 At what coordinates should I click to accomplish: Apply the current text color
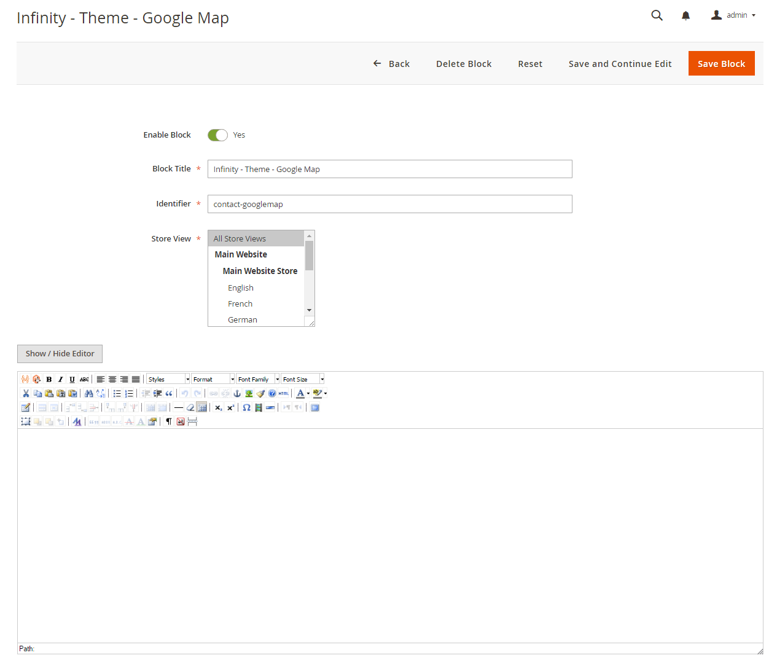(x=300, y=393)
